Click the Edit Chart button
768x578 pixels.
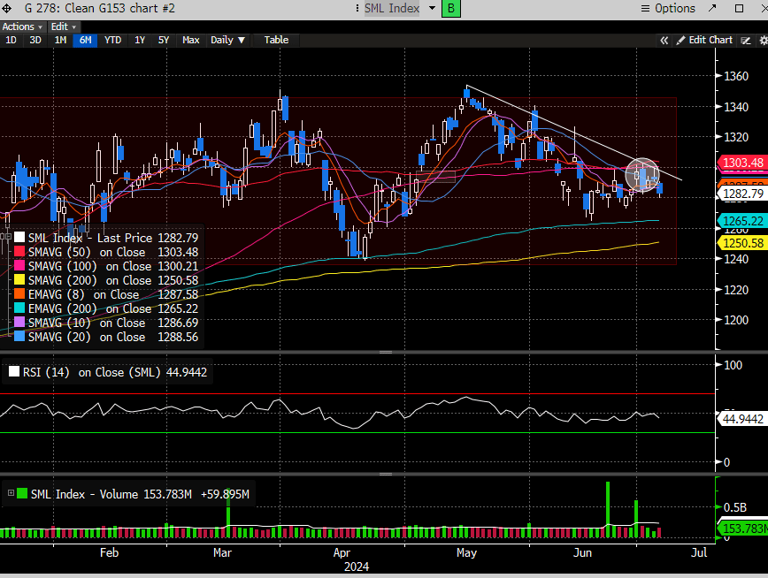[704, 40]
